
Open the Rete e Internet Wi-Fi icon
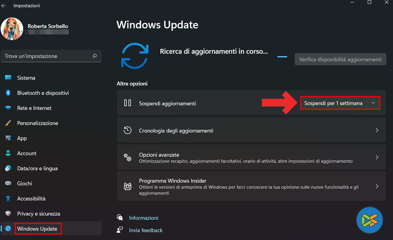click(x=8, y=108)
